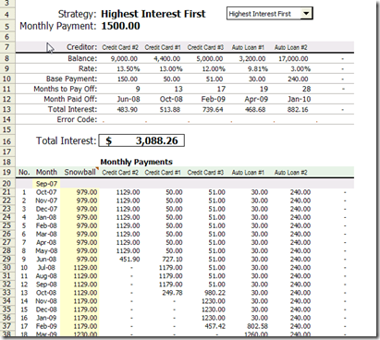The height and width of the screenshot is (340, 380).
Task: Select row header 7
Action: [6, 47]
